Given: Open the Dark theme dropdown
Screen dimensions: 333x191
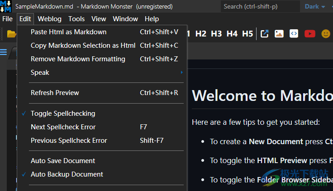Looking at the screenshot, I should coord(315,7).
